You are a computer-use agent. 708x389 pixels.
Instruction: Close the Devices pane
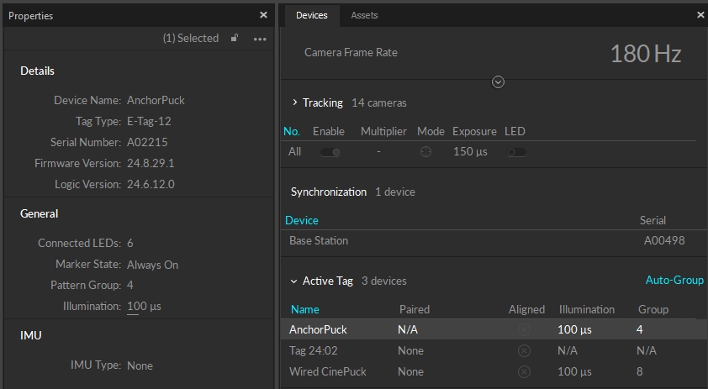pos(700,15)
